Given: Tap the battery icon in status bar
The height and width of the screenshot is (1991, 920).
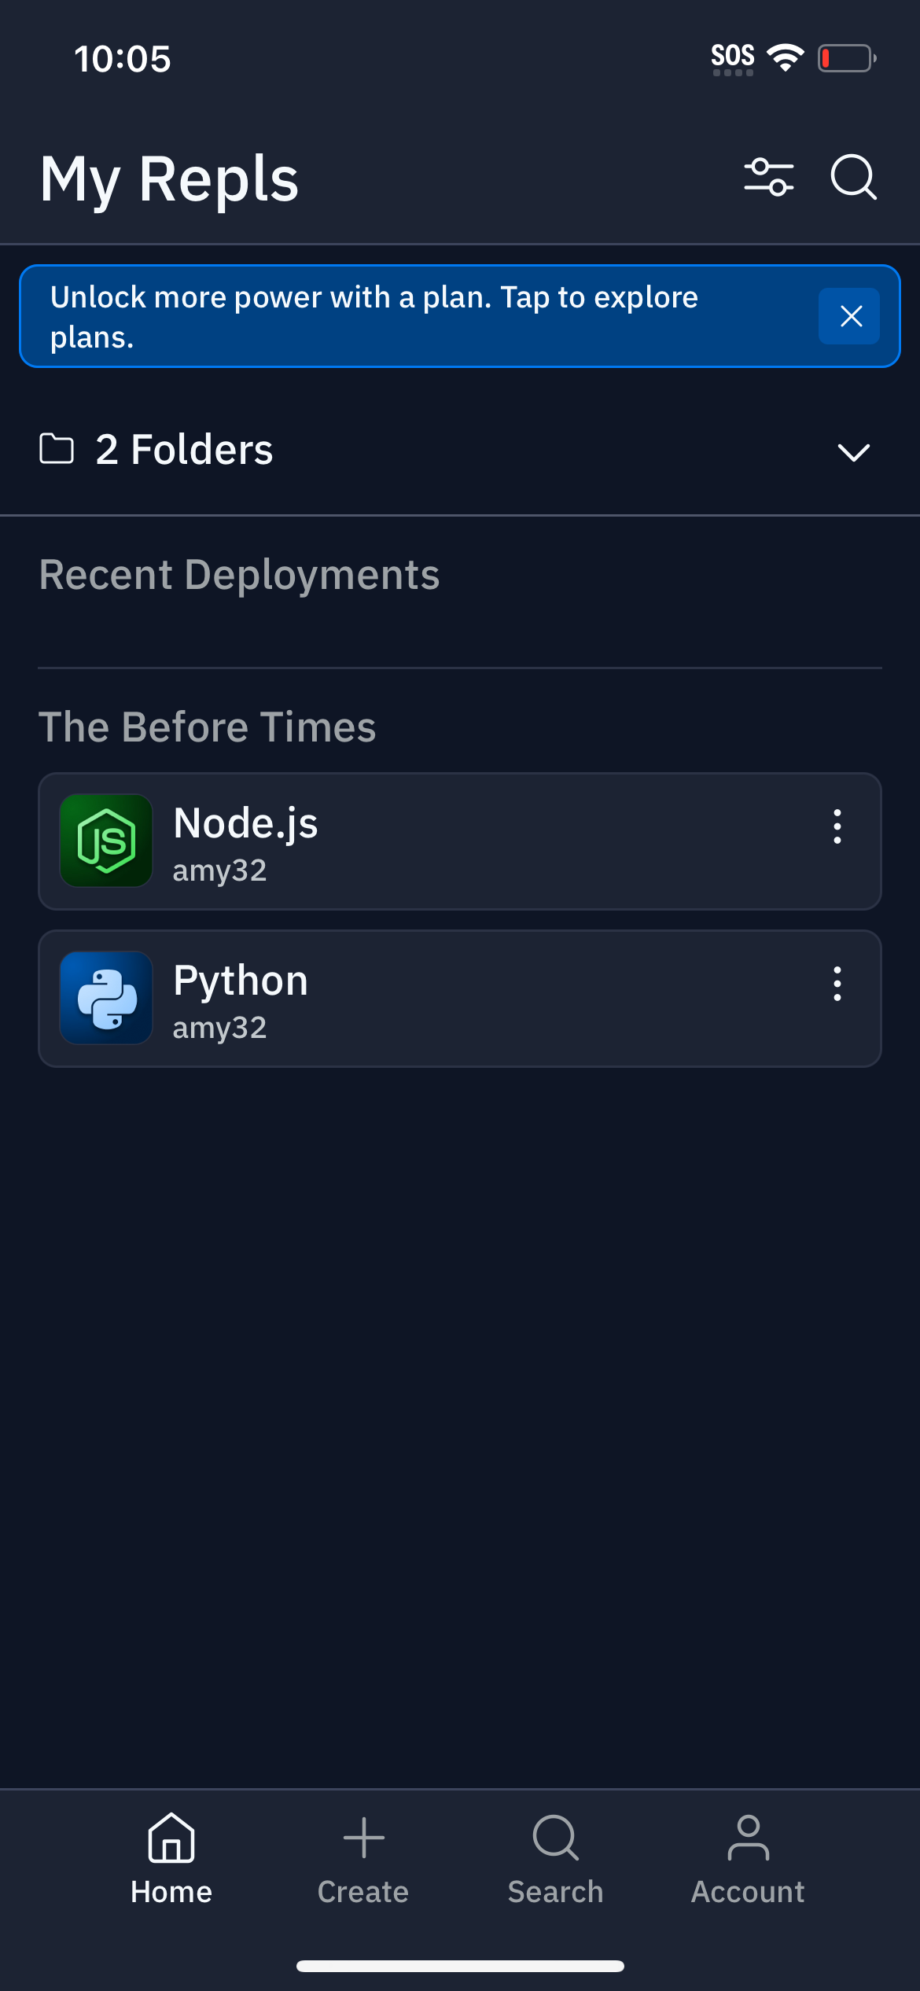Looking at the screenshot, I should 846,58.
